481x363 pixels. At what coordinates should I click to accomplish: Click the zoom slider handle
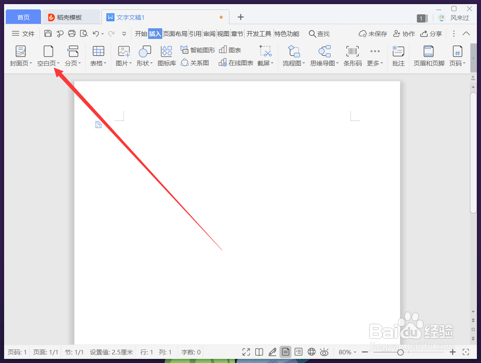tap(400, 352)
